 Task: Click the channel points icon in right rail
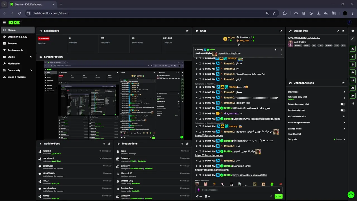353,104
